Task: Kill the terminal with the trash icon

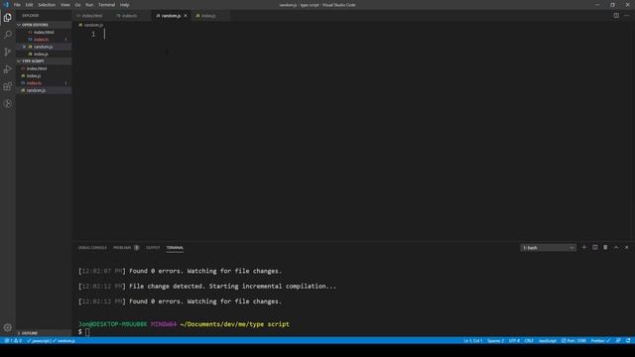Action: pos(605,247)
